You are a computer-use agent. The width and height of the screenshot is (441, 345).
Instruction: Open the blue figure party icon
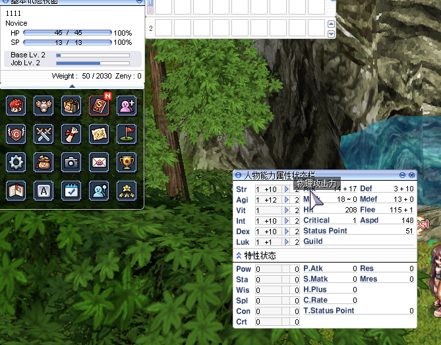(x=99, y=191)
